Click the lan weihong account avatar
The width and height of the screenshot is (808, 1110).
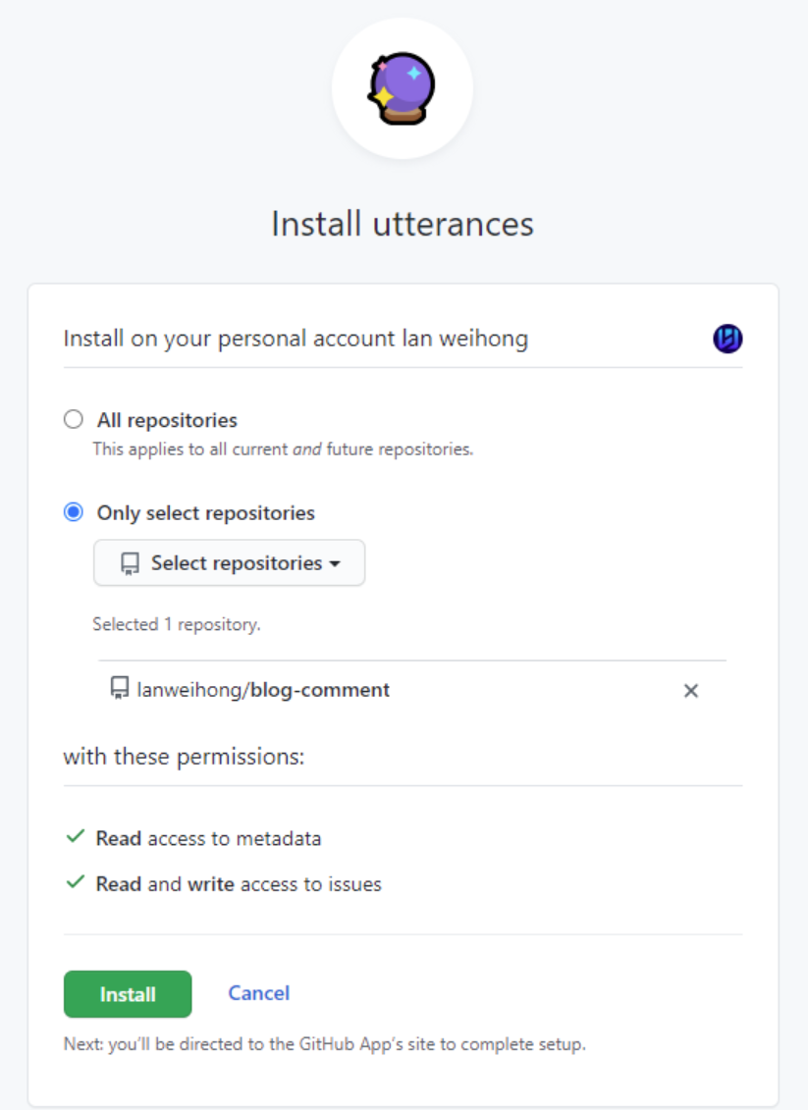[727, 339]
